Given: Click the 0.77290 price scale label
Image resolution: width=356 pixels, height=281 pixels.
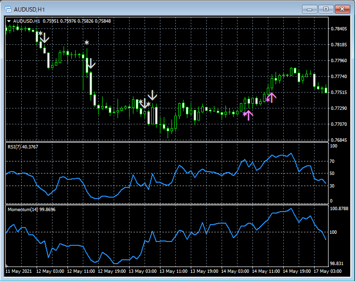Looking at the screenshot, I should (x=339, y=108).
